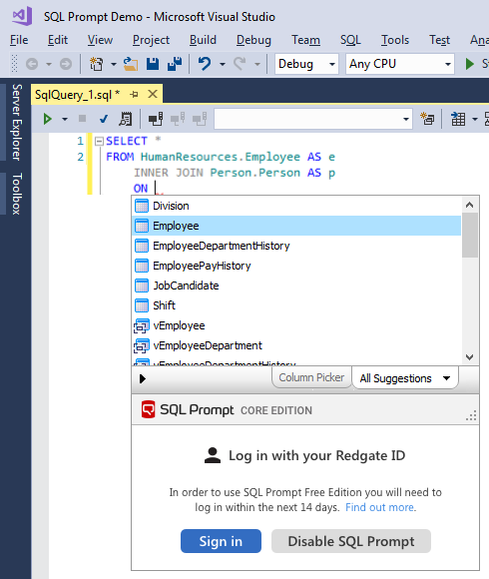Click the Undo arrow icon
This screenshot has height=579, width=489.
205,64
